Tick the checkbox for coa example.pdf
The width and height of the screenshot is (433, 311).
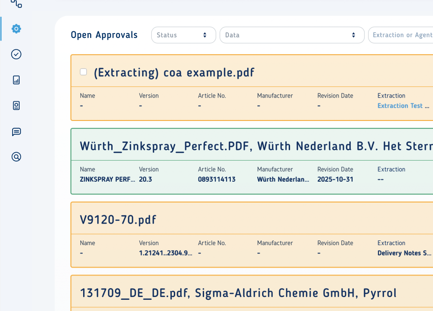[84, 72]
